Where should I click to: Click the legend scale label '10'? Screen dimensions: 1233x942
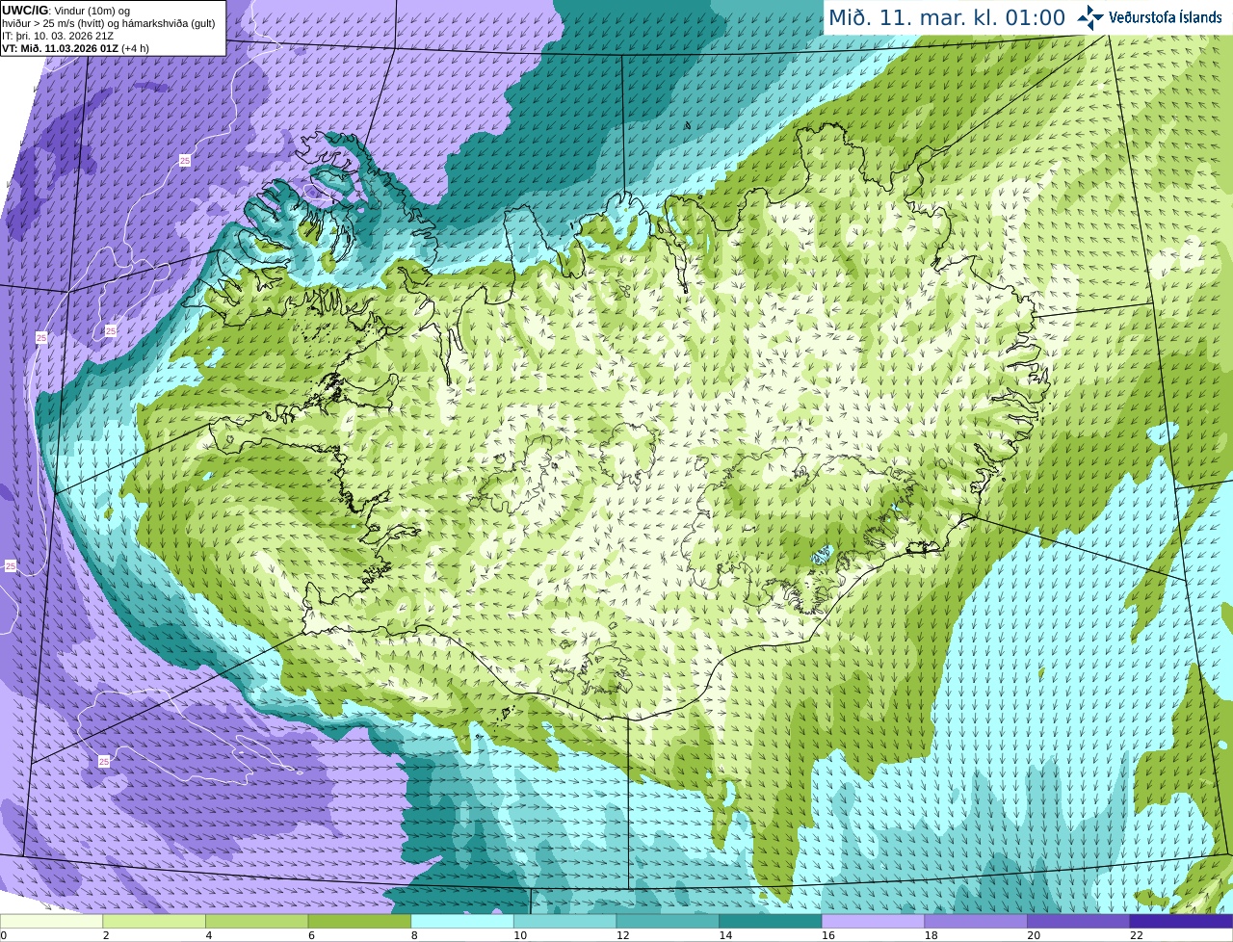(520, 935)
